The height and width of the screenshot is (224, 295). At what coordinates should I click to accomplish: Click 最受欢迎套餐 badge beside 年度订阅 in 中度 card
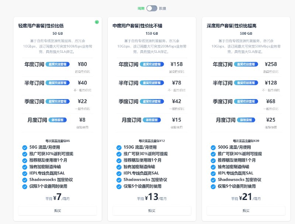(152, 64)
